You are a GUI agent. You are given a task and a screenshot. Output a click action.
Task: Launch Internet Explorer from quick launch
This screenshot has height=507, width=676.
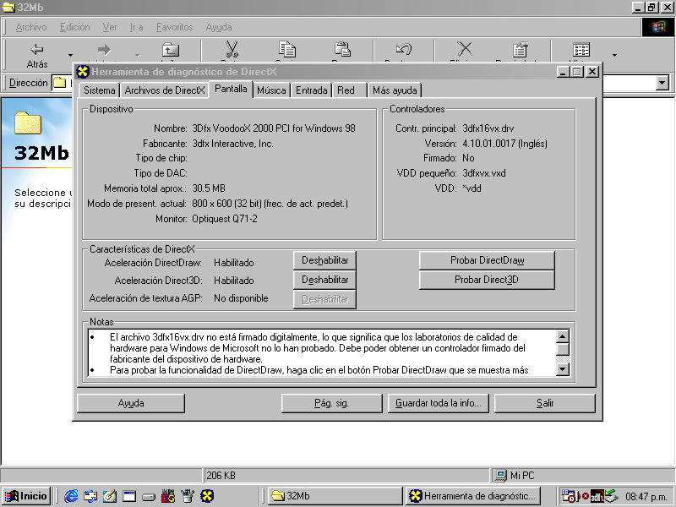71,496
